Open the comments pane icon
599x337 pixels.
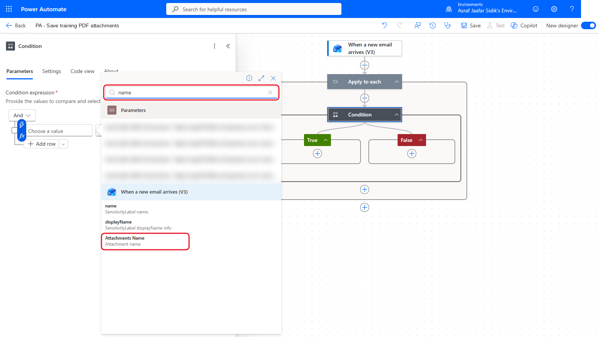(417, 25)
